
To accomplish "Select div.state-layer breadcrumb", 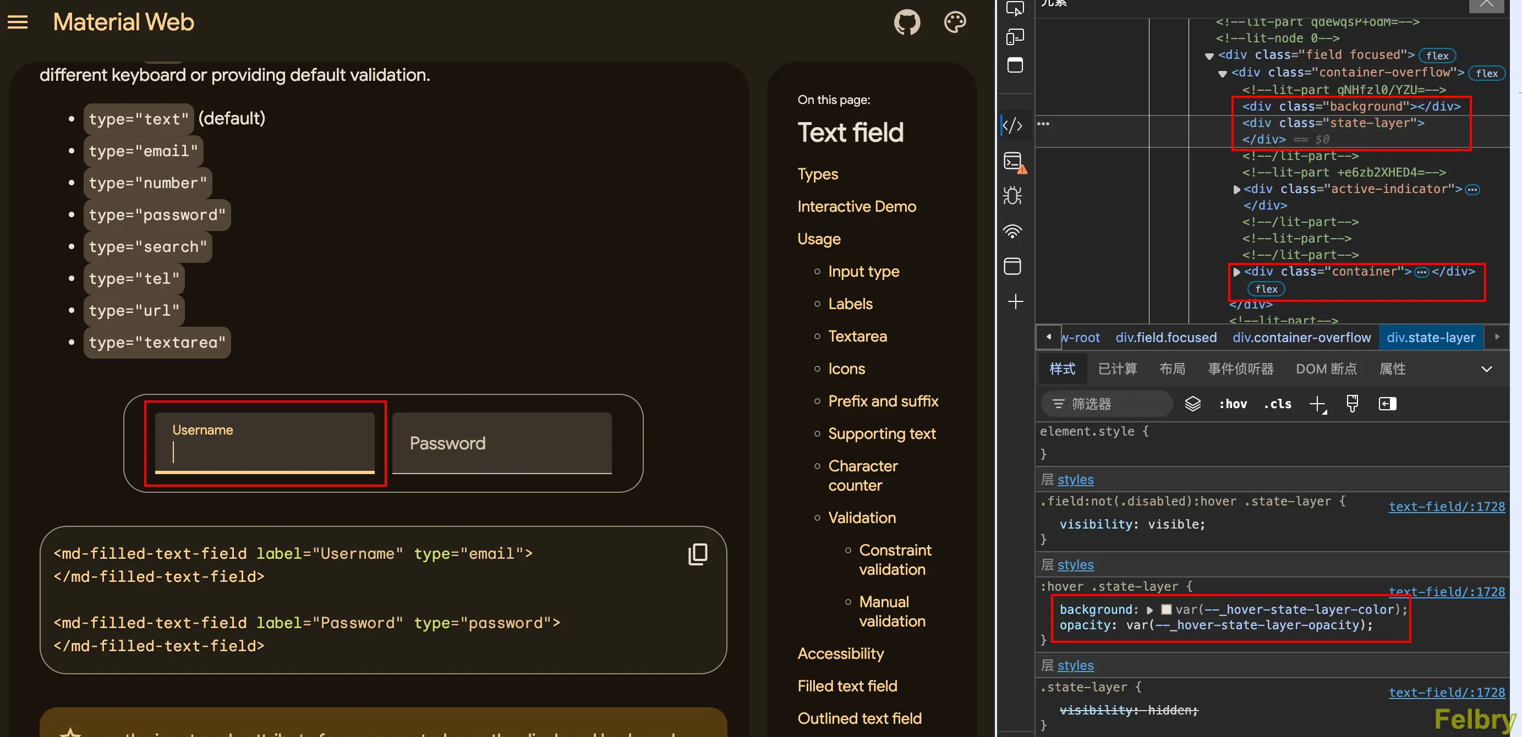I will pyautogui.click(x=1431, y=338).
